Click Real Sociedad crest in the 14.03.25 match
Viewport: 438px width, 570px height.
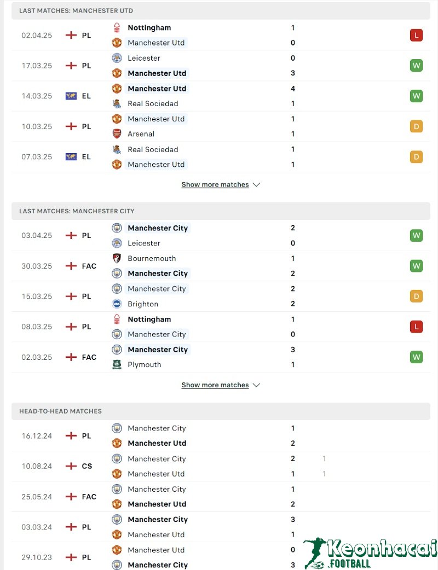pyautogui.click(x=117, y=104)
